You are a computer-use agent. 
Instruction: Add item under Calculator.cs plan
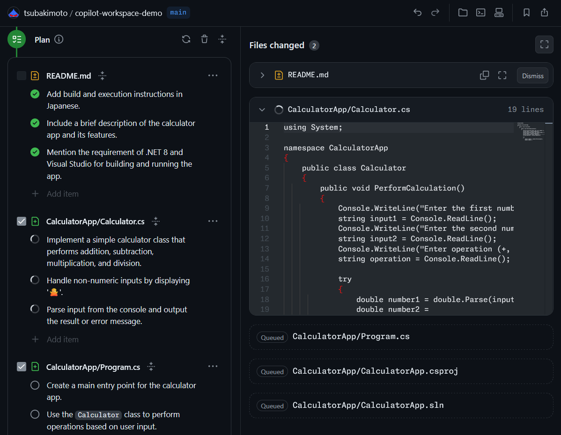click(55, 339)
